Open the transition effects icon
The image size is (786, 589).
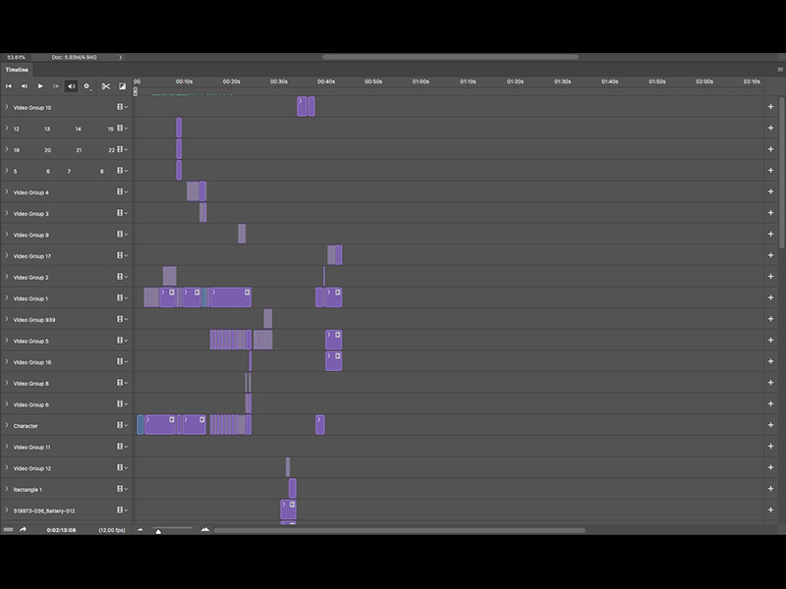tap(122, 86)
